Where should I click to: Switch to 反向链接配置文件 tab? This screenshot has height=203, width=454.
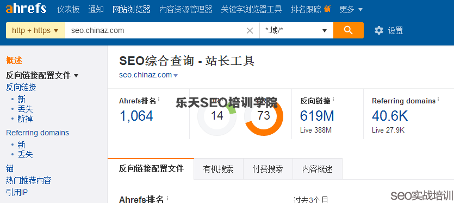[151, 169]
